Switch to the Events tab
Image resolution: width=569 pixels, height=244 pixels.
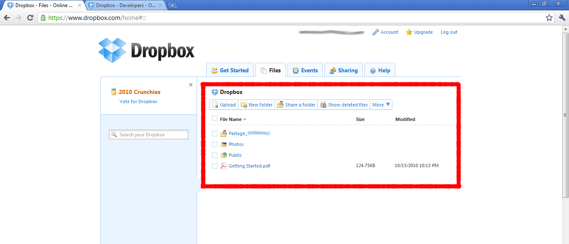305,70
